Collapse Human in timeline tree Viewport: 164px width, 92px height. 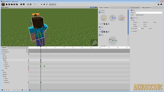(2, 54)
